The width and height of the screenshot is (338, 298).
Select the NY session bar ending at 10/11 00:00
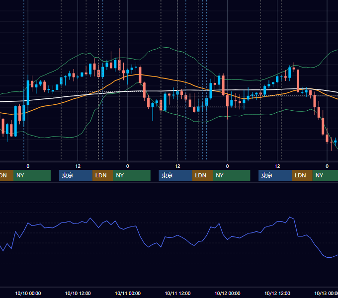(x=132, y=175)
